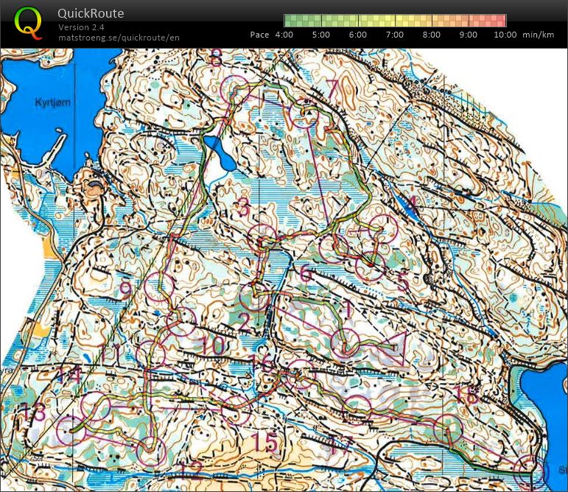Click the 6:00 pace label
The width and height of the screenshot is (568, 492).
[x=358, y=35]
